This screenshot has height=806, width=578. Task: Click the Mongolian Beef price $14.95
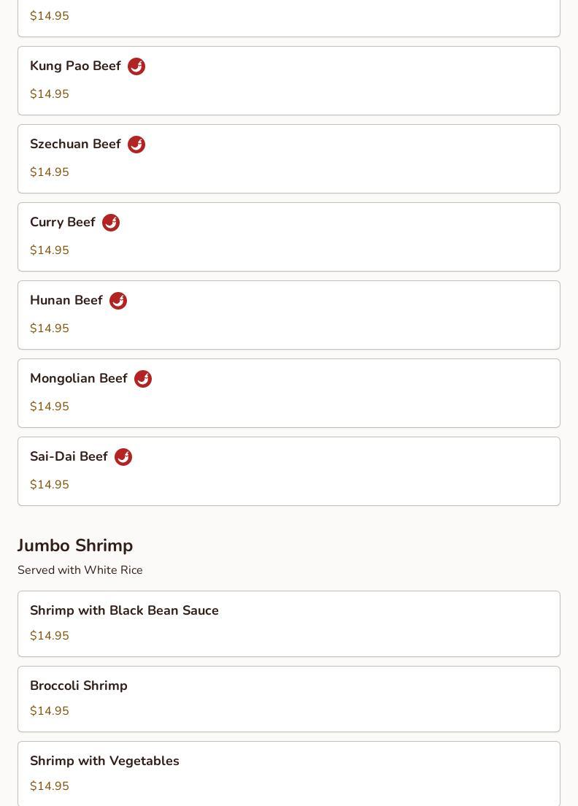[50, 407]
